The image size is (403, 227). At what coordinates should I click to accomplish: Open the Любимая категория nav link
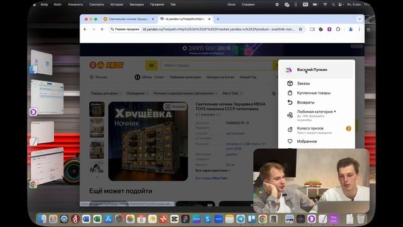[x=185, y=77]
